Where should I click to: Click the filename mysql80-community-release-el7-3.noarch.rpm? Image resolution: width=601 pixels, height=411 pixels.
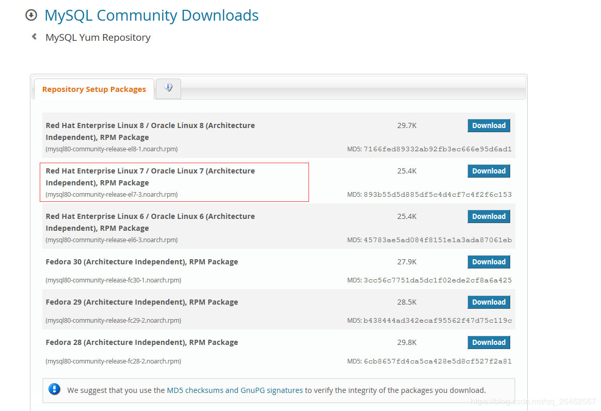[111, 195]
